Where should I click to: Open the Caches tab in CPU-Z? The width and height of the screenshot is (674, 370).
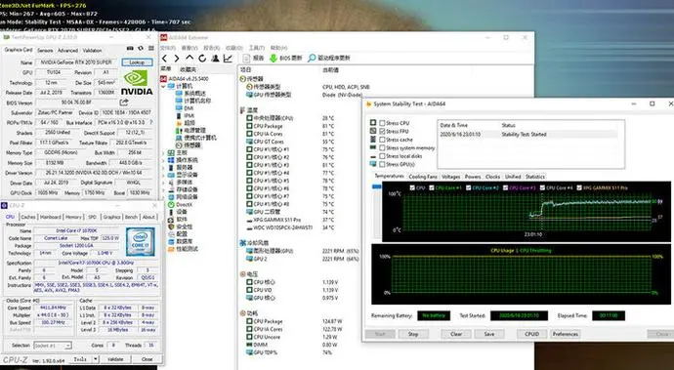pos(28,217)
